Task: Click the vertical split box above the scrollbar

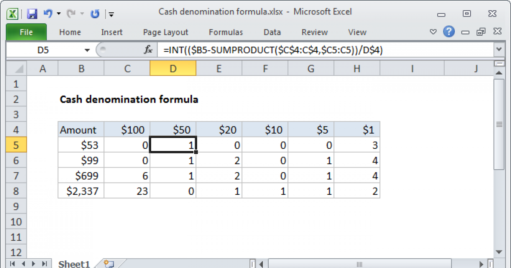Action: coord(499,64)
